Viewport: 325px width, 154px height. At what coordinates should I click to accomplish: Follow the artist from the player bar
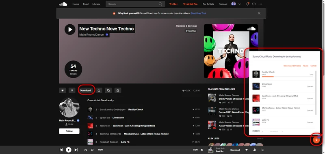(255, 150)
